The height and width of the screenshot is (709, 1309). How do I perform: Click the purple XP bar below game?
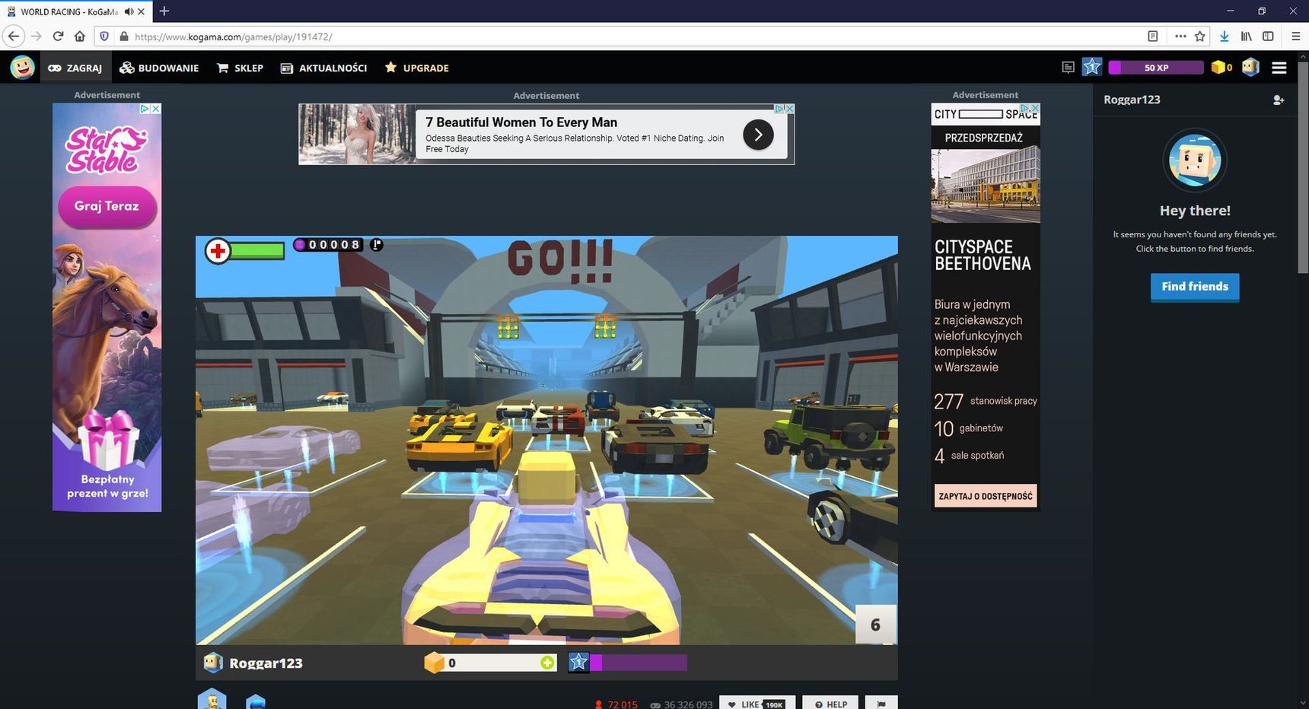coord(639,663)
